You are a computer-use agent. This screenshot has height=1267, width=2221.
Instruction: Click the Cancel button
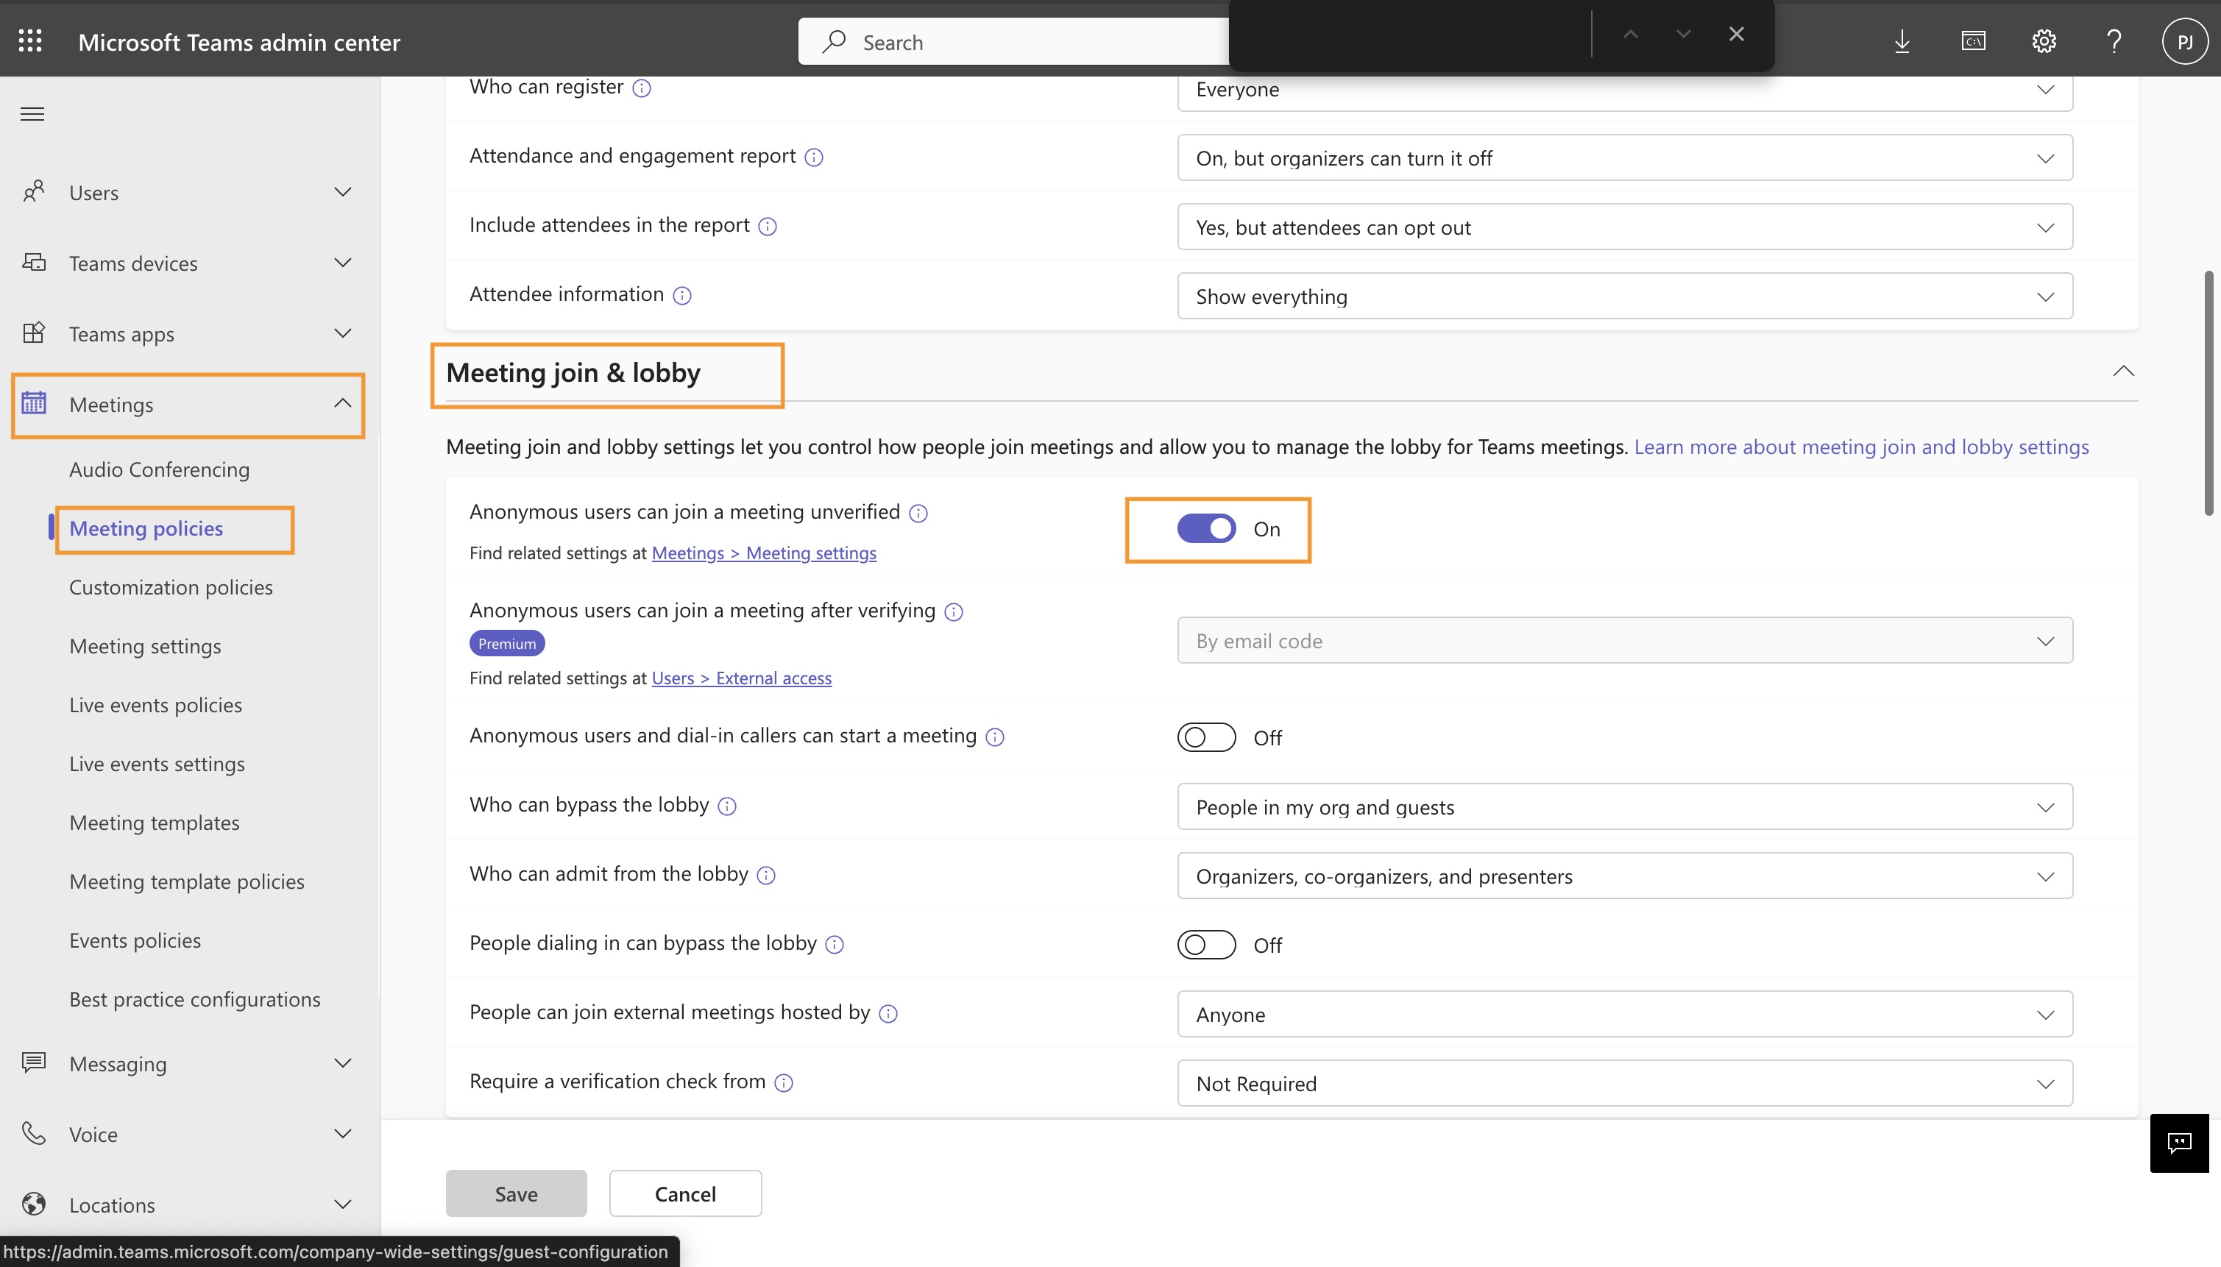tap(685, 1193)
